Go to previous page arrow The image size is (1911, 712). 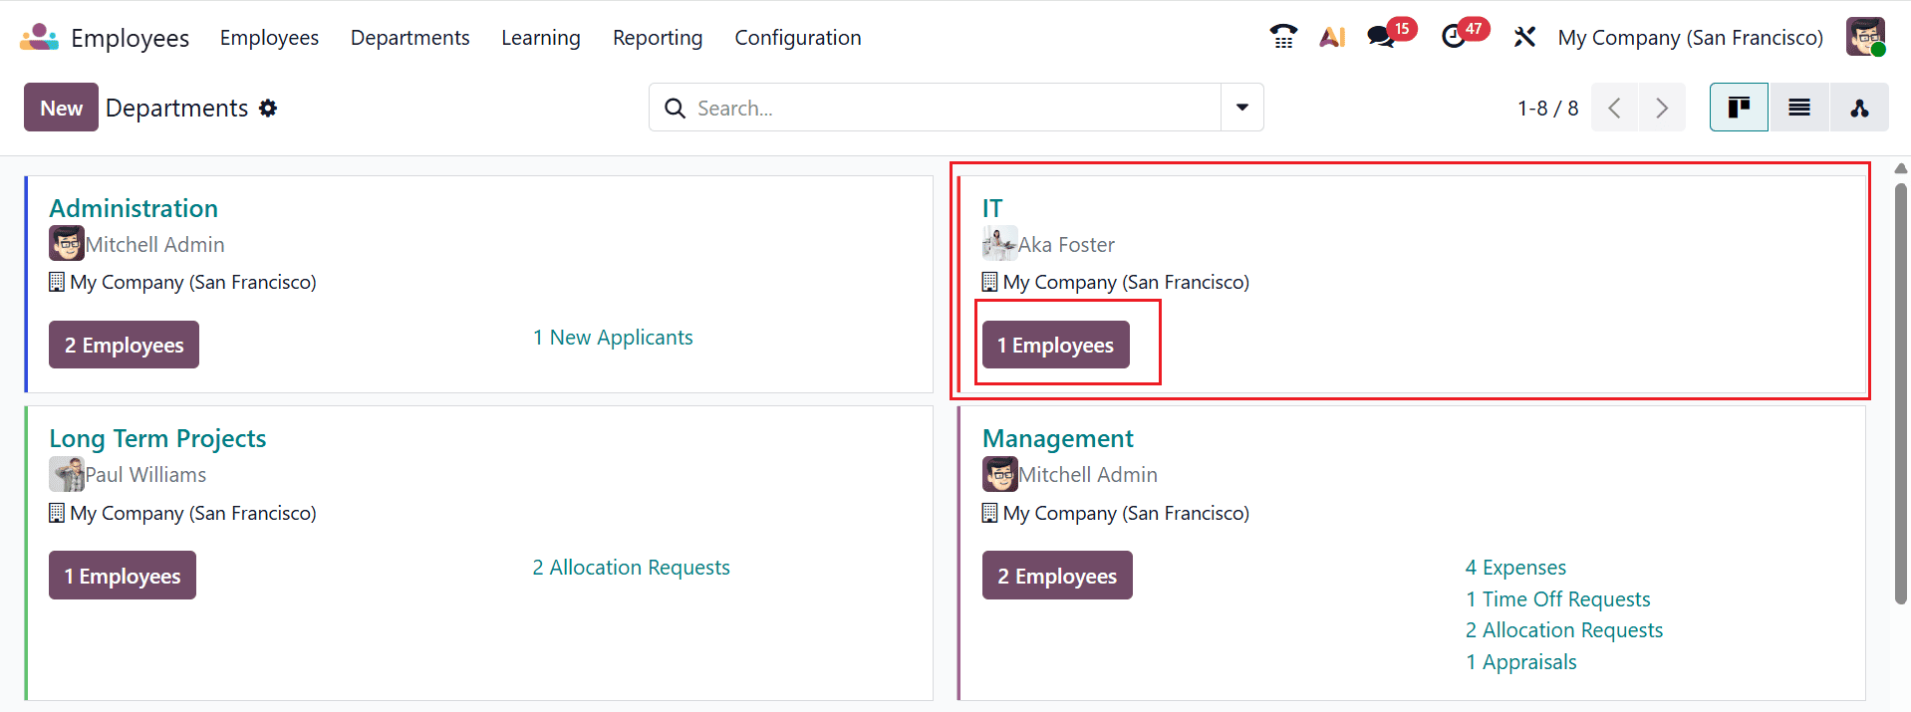pyautogui.click(x=1615, y=108)
